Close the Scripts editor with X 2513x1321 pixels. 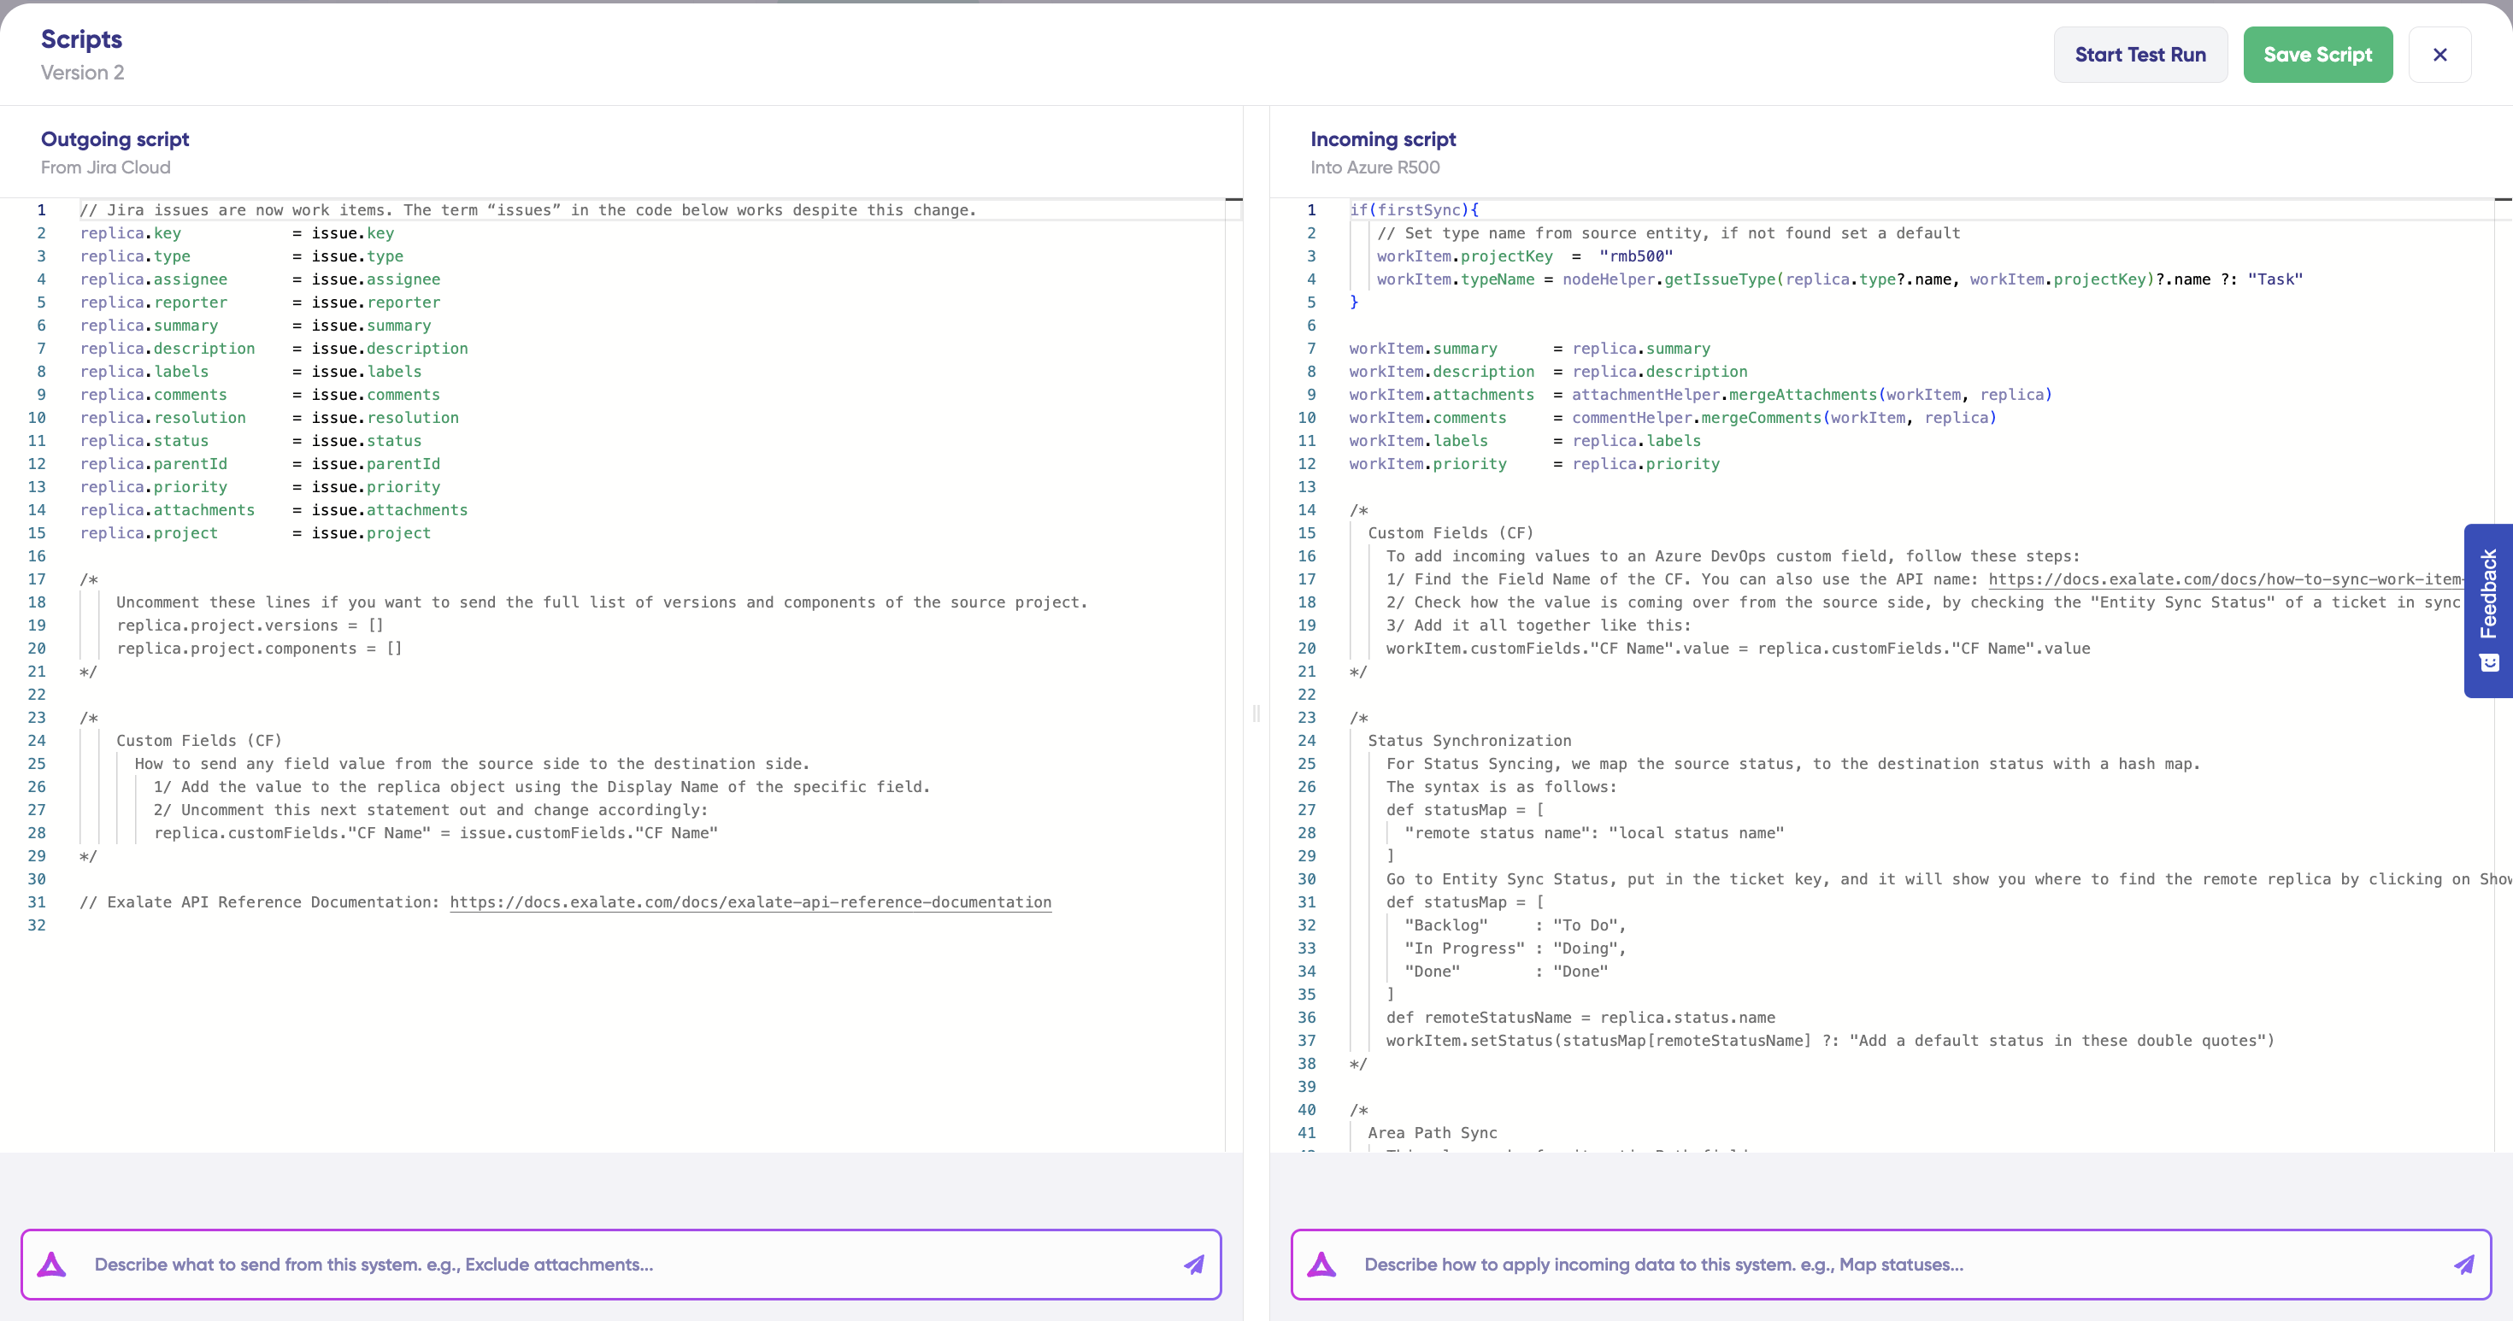[x=2439, y=55]
